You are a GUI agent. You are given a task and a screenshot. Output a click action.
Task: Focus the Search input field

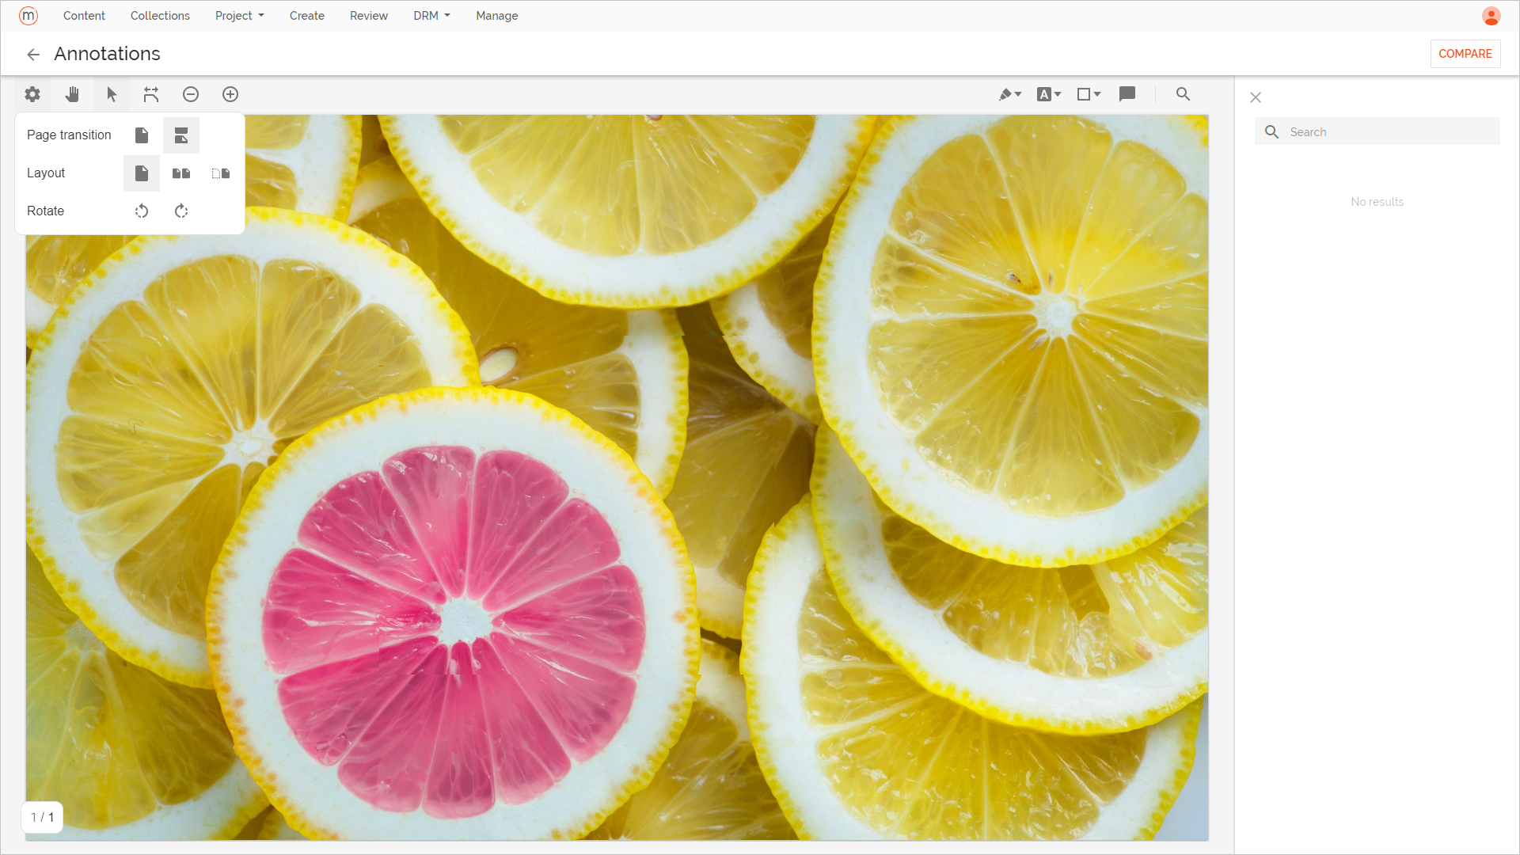tap(1377, 132)
